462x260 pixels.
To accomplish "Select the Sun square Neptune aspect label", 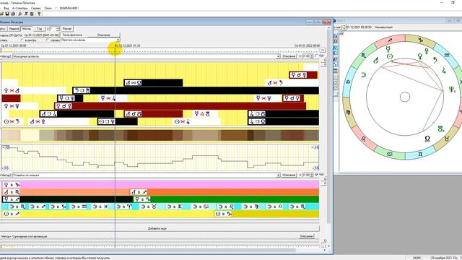I will [107, 121].
